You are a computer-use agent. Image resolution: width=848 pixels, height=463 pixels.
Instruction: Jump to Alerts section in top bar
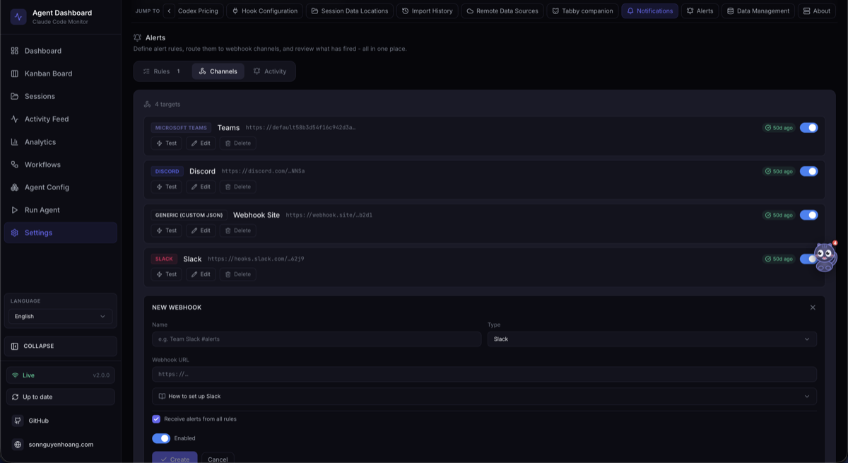700,11
